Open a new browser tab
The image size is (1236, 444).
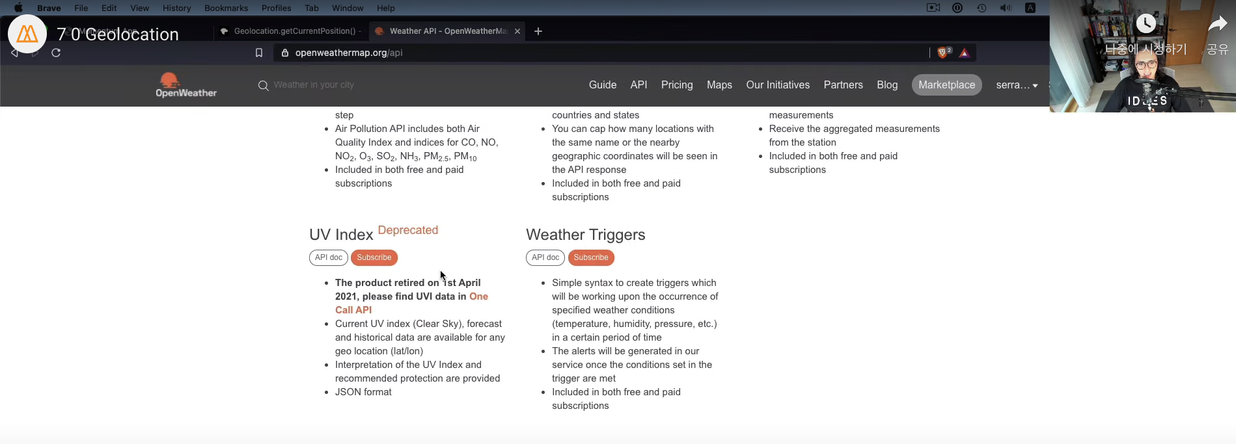click(538, 31)
